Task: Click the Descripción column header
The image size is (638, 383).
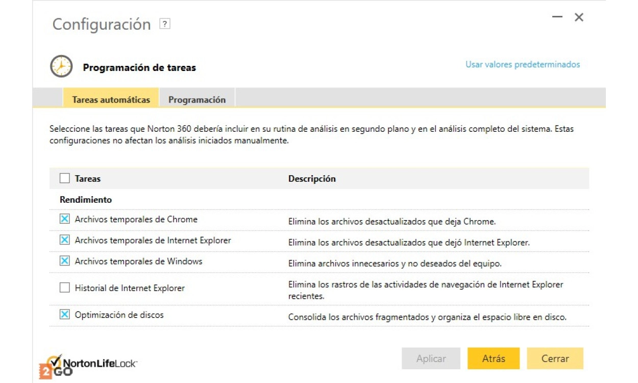Action: pyautogui.click(x=312, y=179)
